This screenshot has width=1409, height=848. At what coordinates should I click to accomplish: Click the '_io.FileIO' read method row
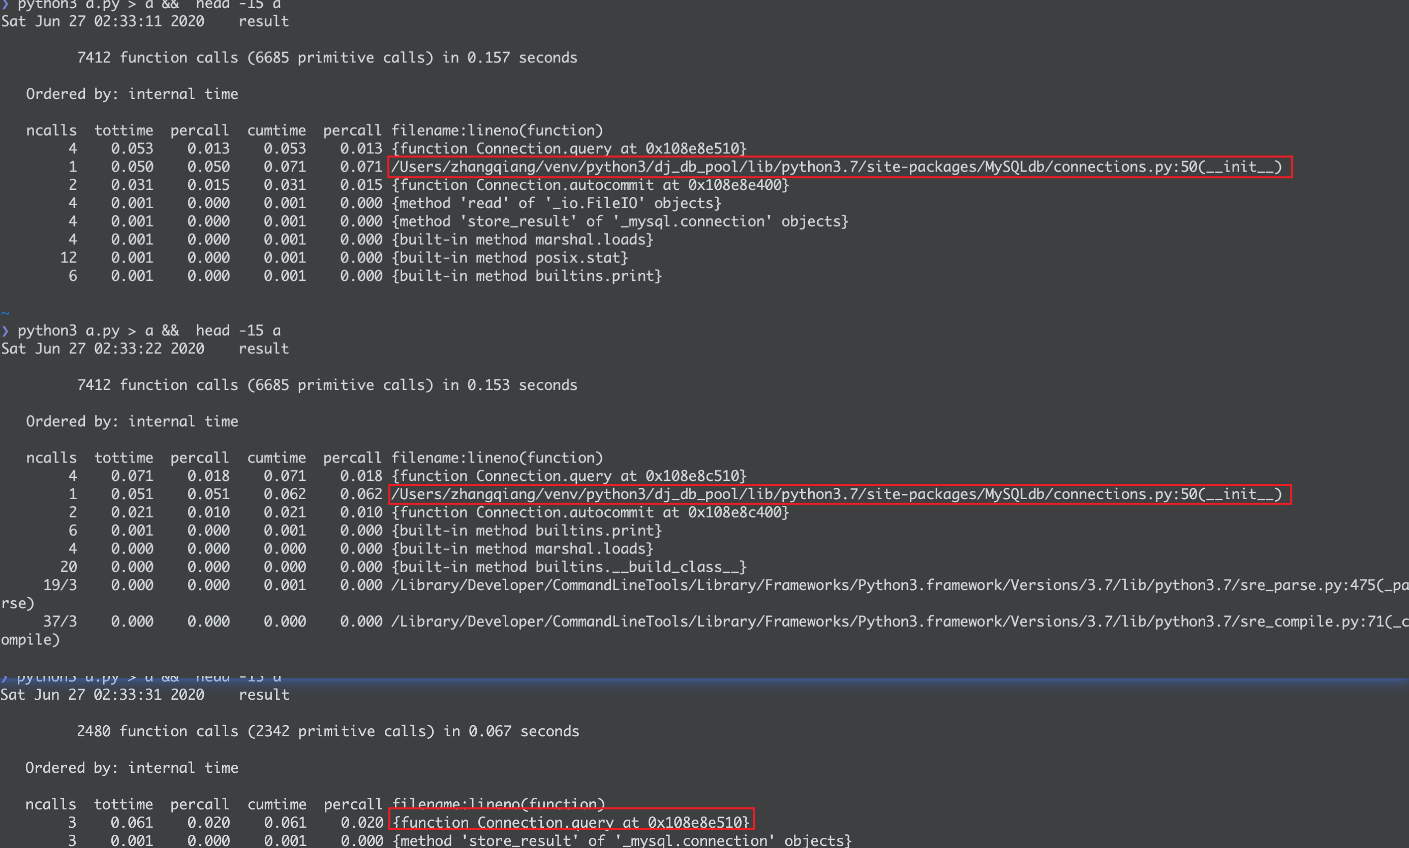coord(557,204)
